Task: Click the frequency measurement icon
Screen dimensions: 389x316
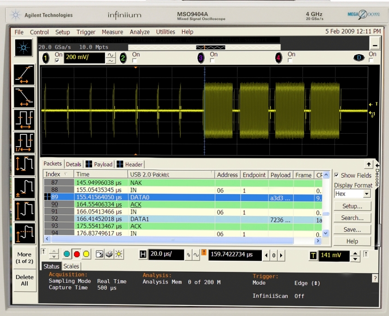Action: click(24, 142)
